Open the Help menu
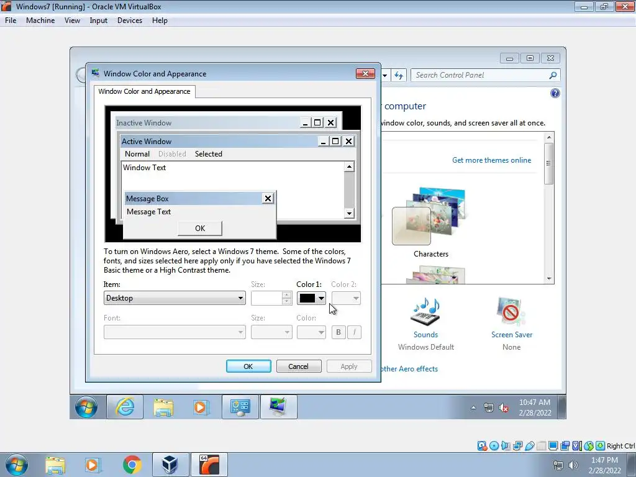 [160, 20]
